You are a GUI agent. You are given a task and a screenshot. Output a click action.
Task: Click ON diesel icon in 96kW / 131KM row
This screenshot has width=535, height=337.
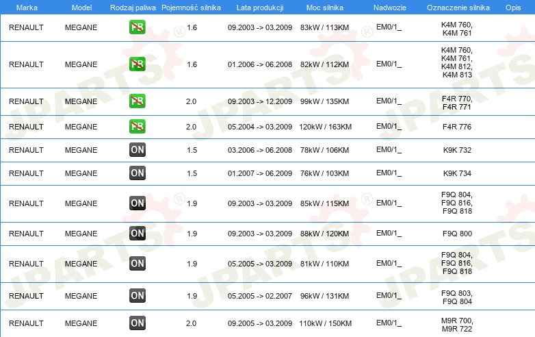(138, 296)
